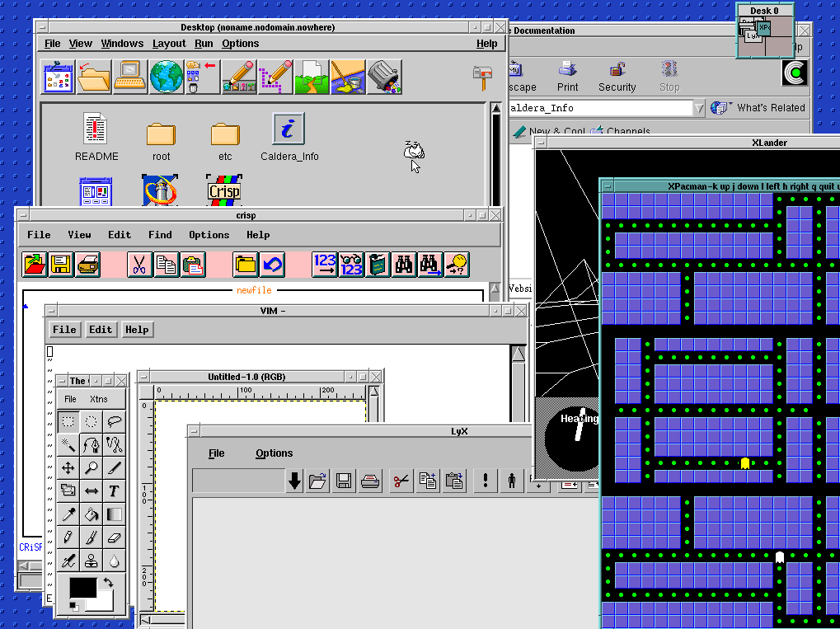840x629 pixels.
Task: Click the globe icon in Desktop toolbar
Action: pos(166,77)
